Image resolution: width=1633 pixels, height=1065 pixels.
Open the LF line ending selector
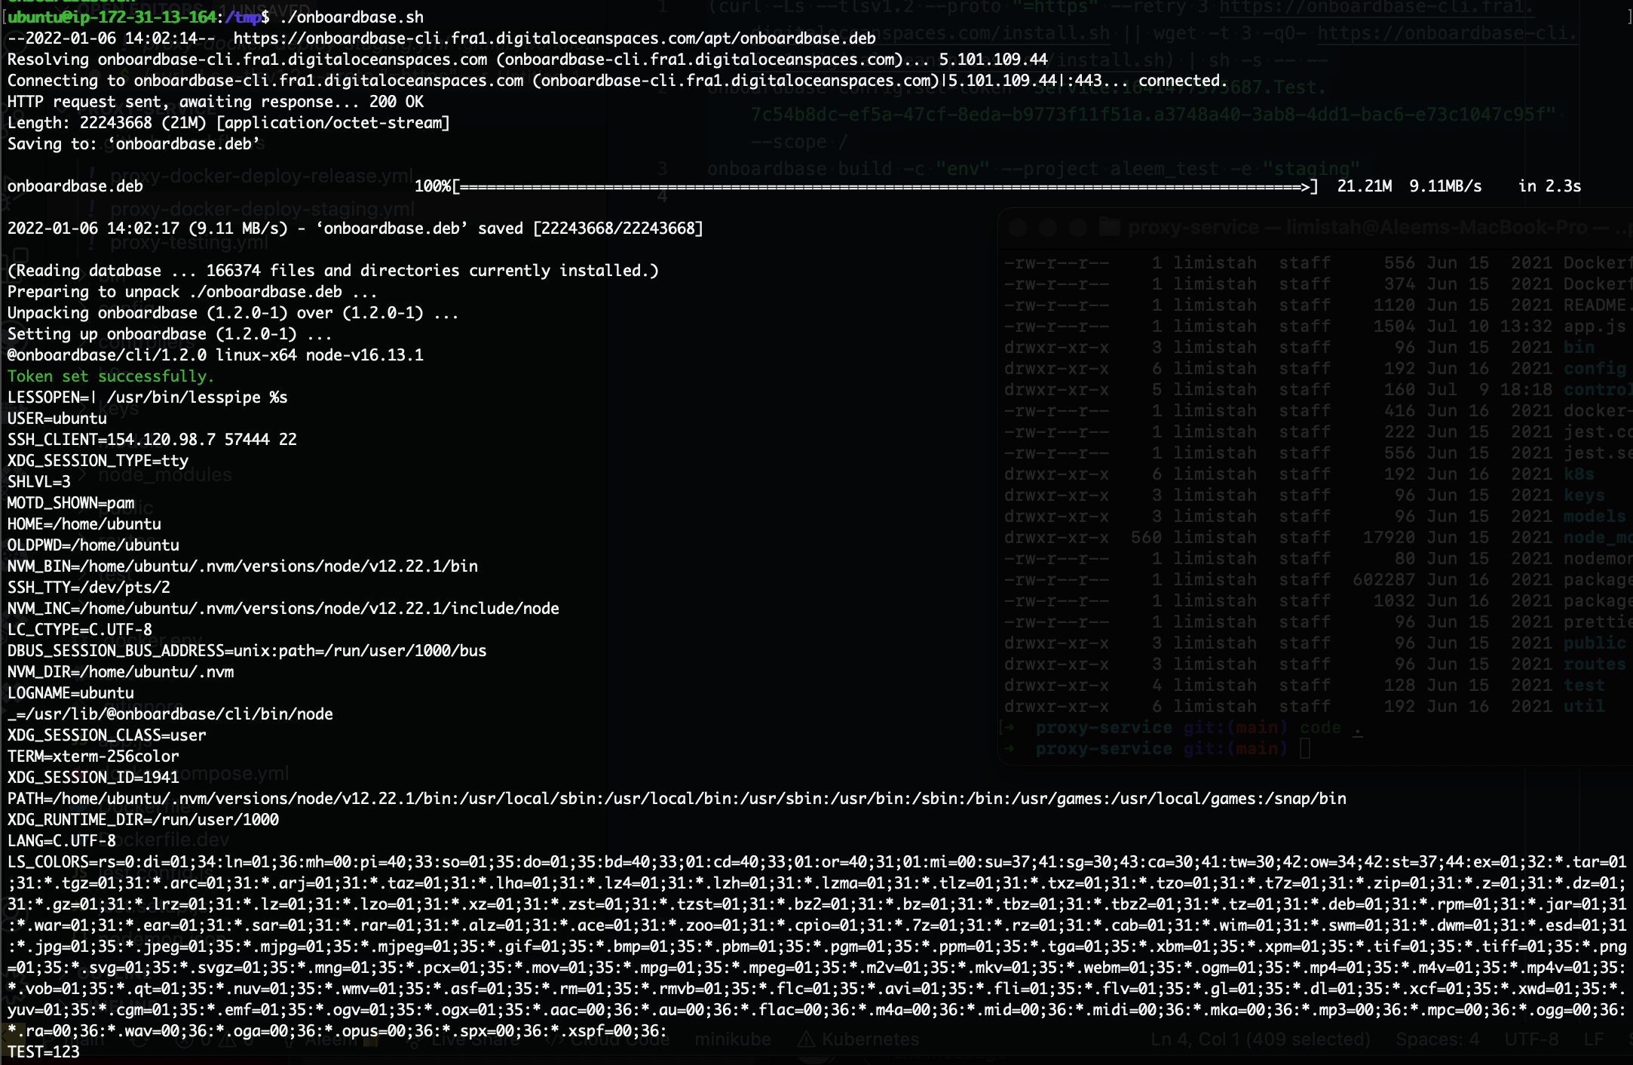tap(1594, 1039)
